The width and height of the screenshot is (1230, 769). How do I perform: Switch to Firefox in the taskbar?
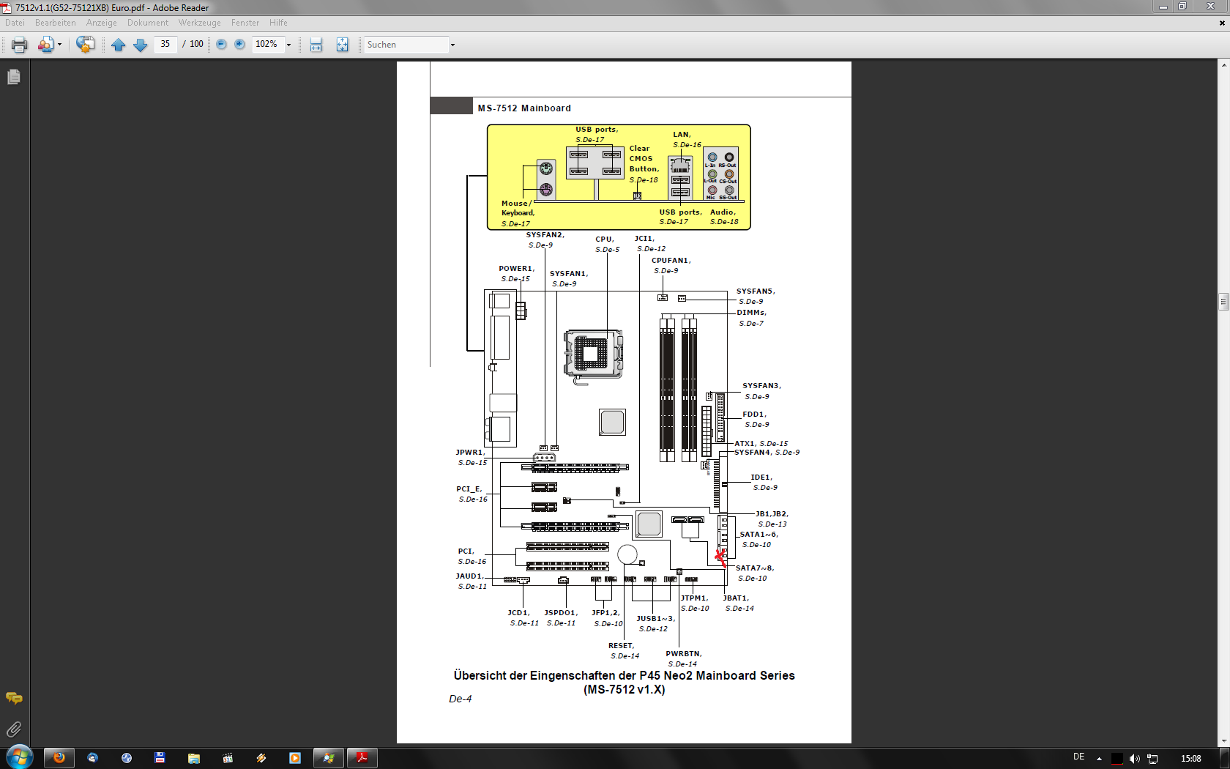pyautogui.click(x=59, y=758)
